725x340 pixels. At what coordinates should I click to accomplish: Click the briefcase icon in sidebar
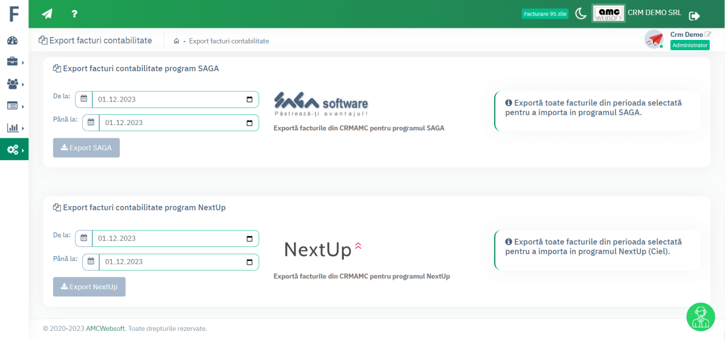(x=13, y=62)
